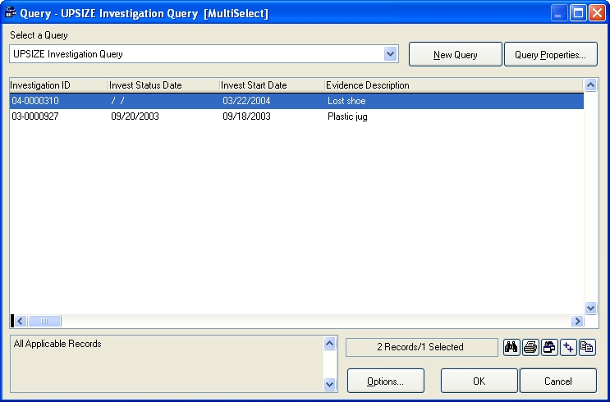Open Query Properties

click(551, 54)
